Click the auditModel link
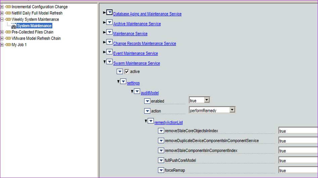The height and width of the screenshot is (178, 318). (x=149, y=93)
